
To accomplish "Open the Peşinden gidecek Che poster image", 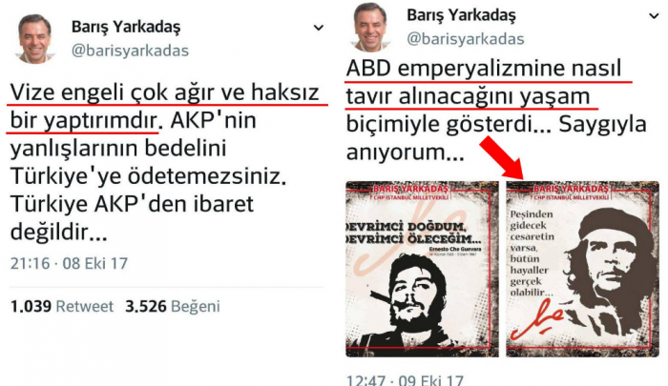I will pos(582,269).
